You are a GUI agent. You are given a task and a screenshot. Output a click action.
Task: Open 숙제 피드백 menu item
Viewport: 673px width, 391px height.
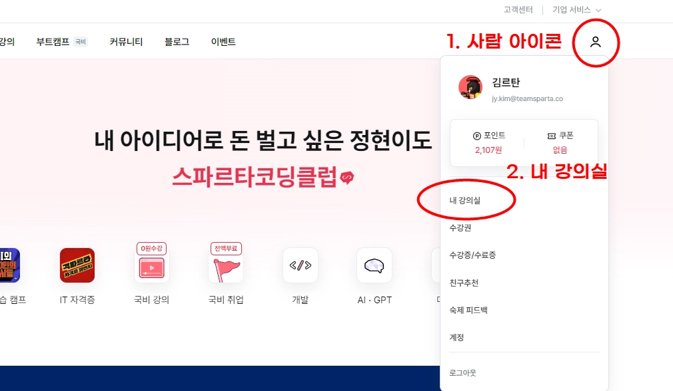click(468, 311)
